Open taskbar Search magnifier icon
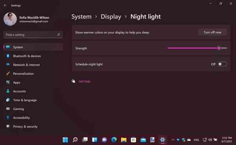Screen dimensions: 236x145 point(75,140)
